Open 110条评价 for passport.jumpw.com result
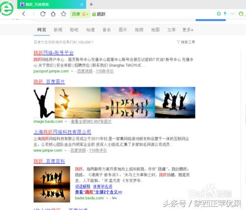 pos(105,71)
